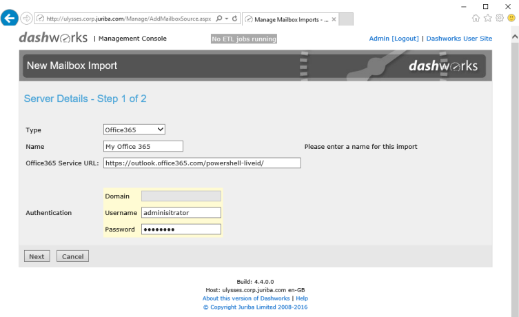Click the Refresh page icon
The image size is (519, 317).
pos(234,19)
